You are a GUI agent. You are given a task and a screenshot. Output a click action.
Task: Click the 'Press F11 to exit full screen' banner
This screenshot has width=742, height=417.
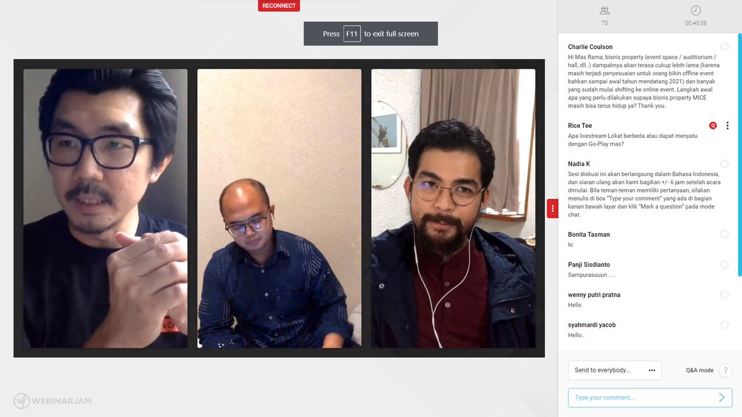pyautogui.click(x=370, y=34)
